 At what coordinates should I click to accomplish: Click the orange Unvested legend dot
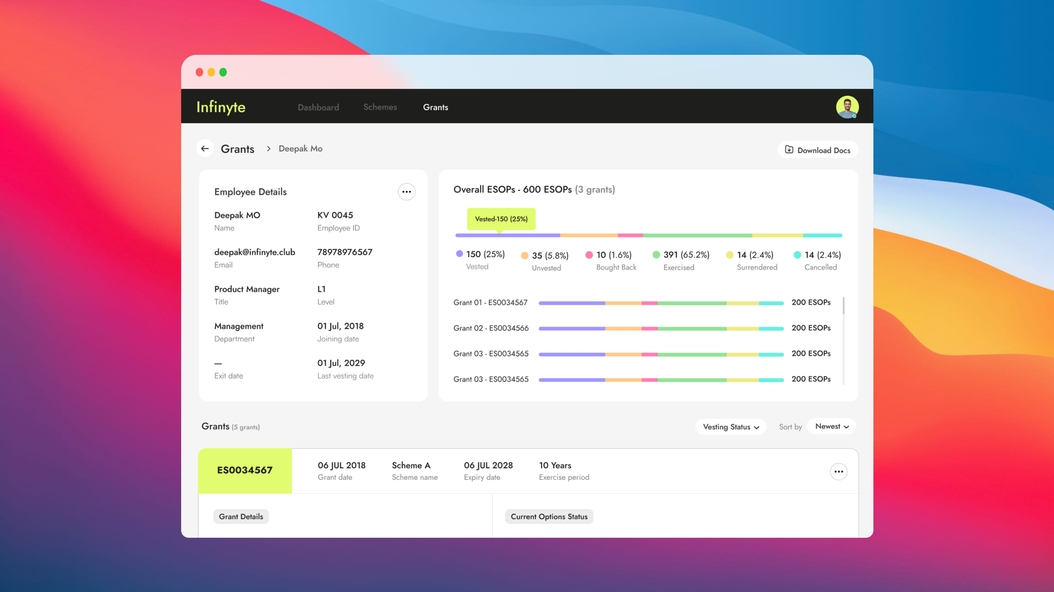coord(524,255)
